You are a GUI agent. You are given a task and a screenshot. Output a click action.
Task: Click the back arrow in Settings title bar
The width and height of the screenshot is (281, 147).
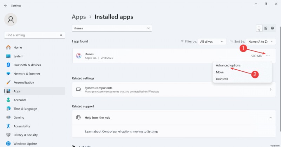[x=6, y=6]
